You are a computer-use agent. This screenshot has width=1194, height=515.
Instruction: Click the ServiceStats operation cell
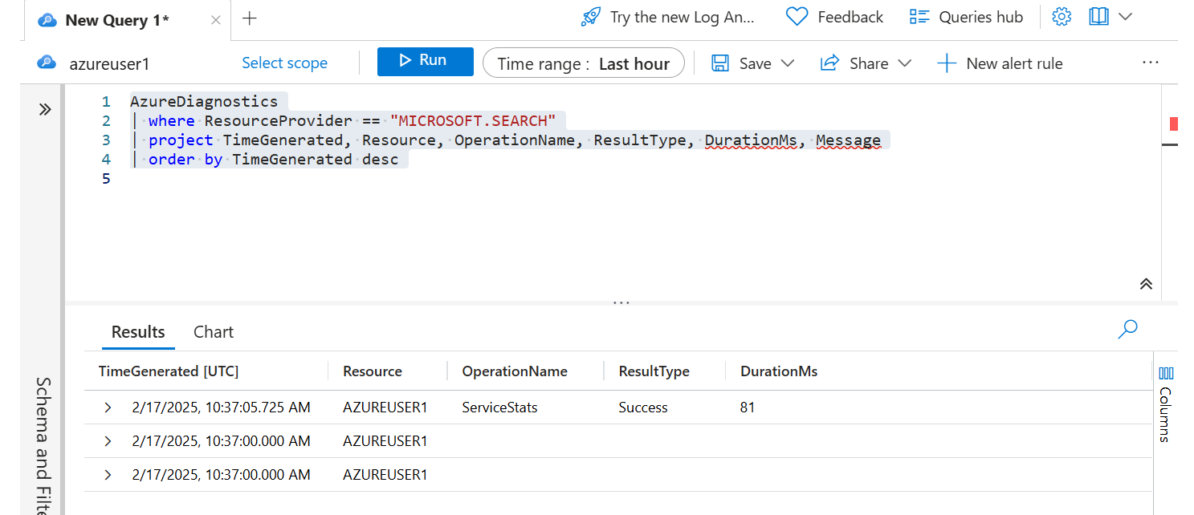click(x=499, y=408)
